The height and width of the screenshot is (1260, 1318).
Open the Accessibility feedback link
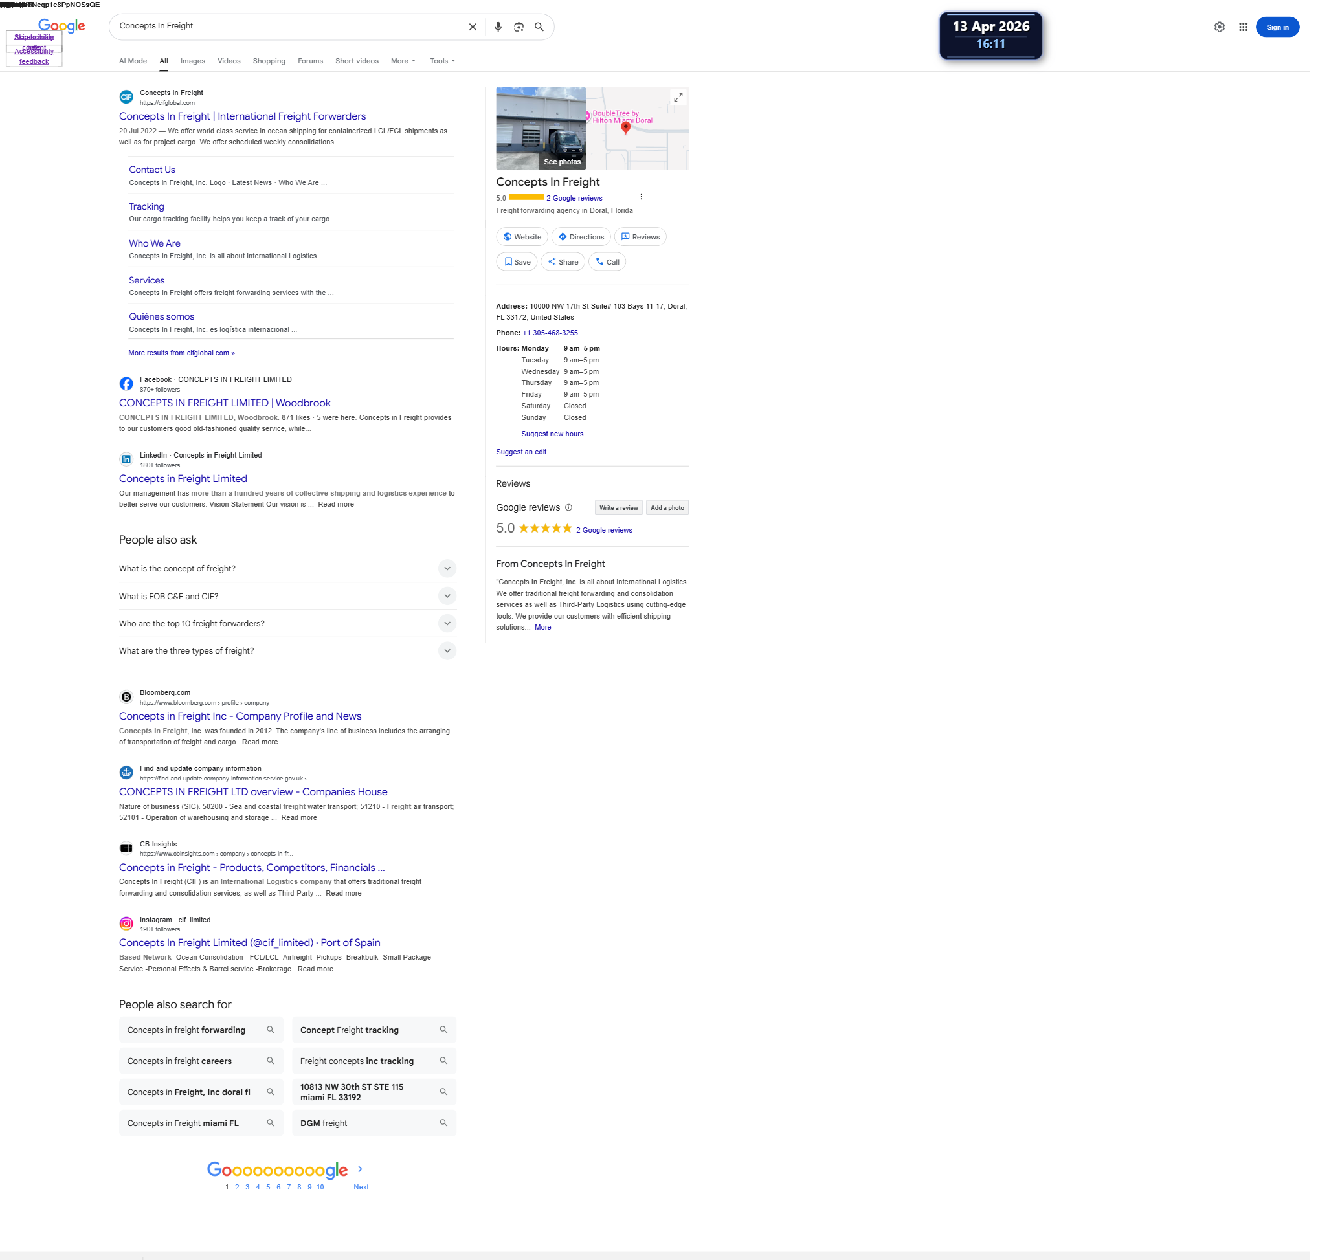click(34, 56)
